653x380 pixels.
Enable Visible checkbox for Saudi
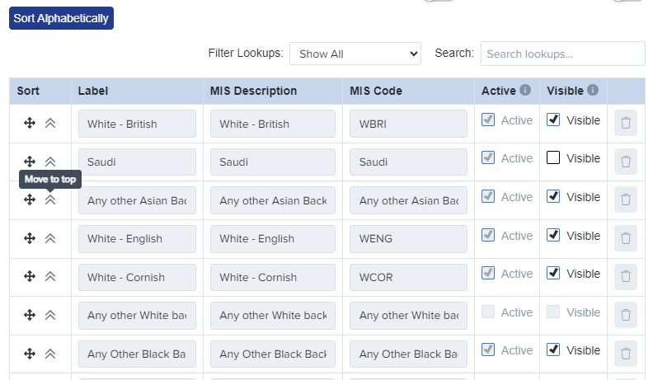point(553,157)
